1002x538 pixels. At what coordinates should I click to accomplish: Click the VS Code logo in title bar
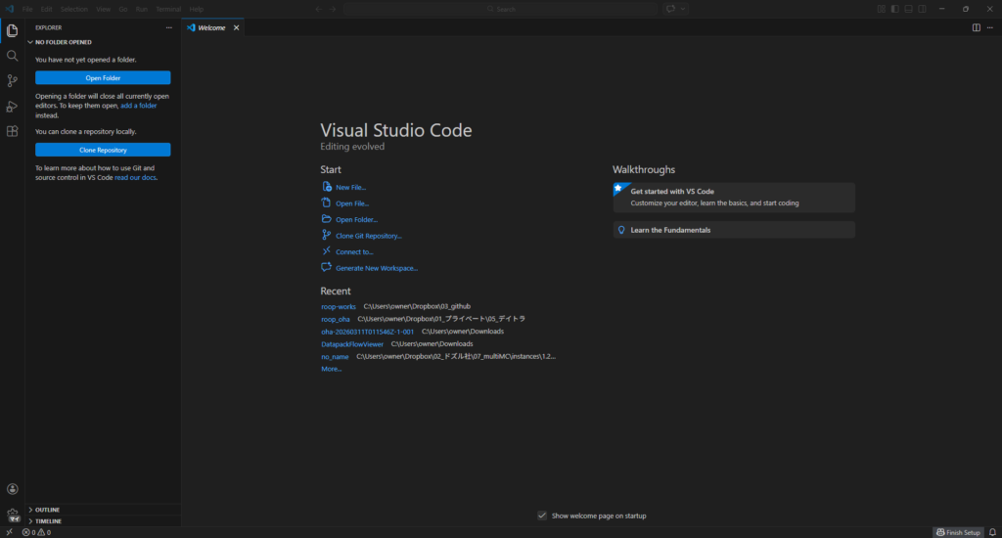9,9
